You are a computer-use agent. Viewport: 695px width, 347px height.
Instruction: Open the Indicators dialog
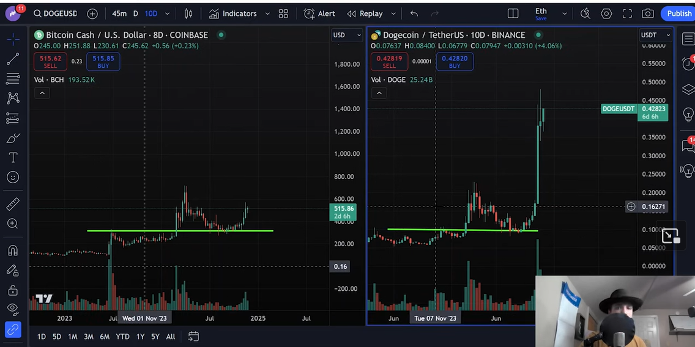pos(233,13)
